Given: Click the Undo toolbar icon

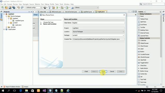Looking at the screenshot, I should [x=19, y=7].
